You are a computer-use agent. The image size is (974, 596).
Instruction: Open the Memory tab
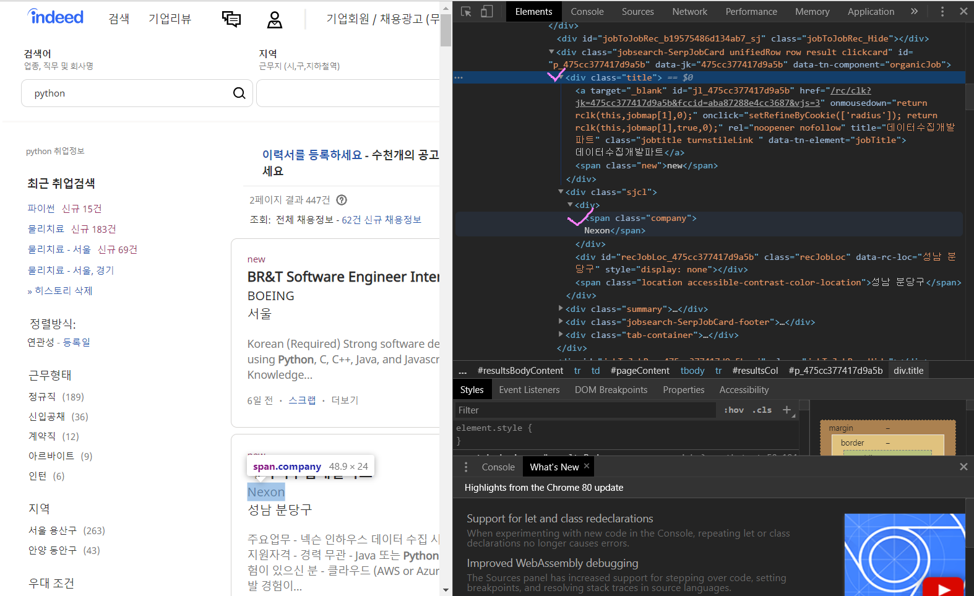coord(812,12)
